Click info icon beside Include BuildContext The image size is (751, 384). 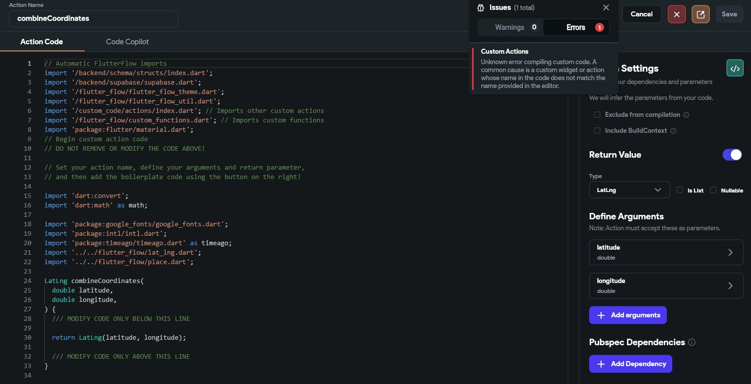point(673,131)
